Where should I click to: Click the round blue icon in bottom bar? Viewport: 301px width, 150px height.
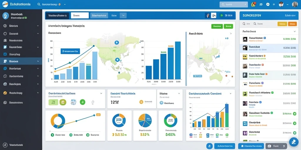pos(209,146)
